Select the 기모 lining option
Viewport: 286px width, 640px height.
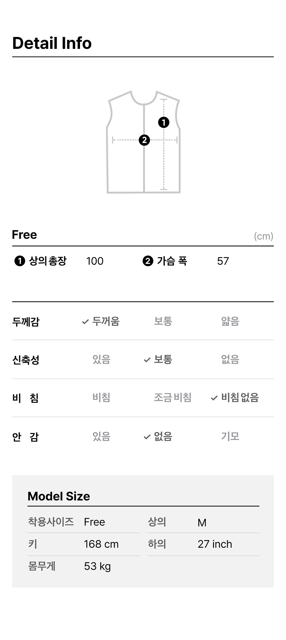tap(230, 436)
